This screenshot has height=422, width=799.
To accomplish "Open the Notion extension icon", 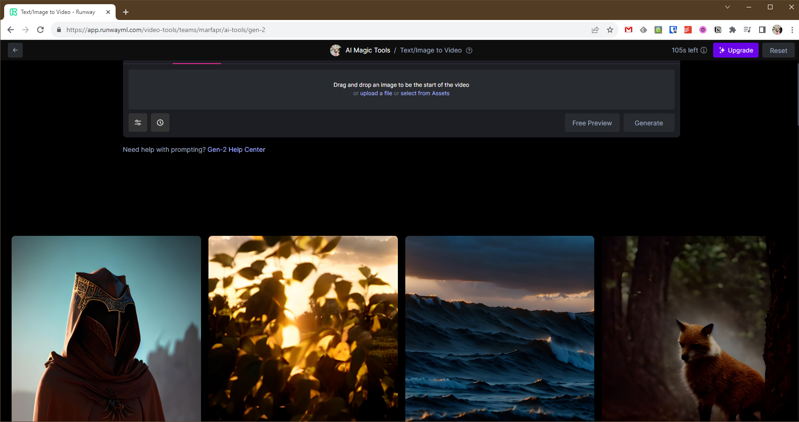I will 718,30.
